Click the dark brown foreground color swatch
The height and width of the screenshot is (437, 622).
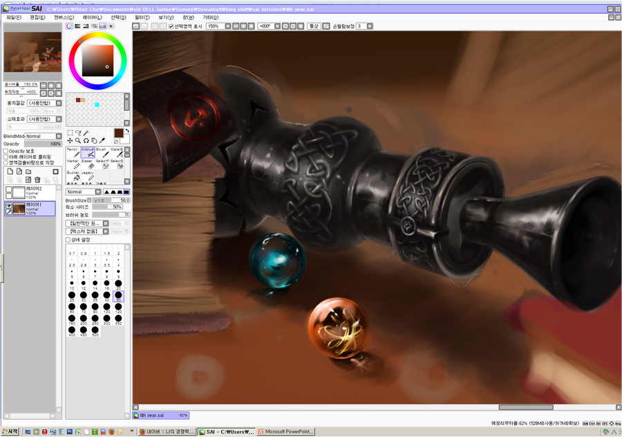(x=119, y=133)
